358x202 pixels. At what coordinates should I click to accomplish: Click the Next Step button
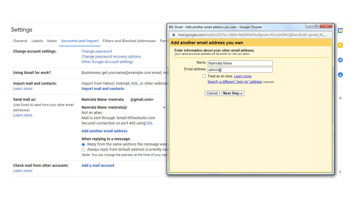tap(232, 93)
